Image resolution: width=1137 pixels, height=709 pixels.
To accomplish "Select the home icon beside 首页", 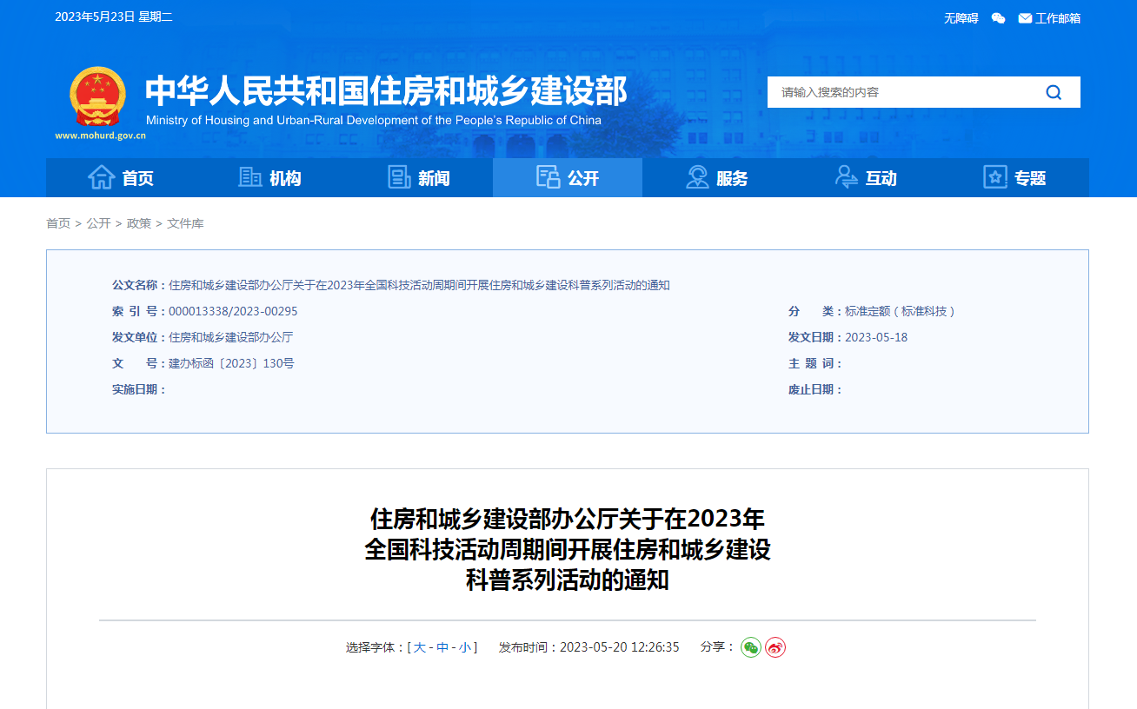I will 103,177.
